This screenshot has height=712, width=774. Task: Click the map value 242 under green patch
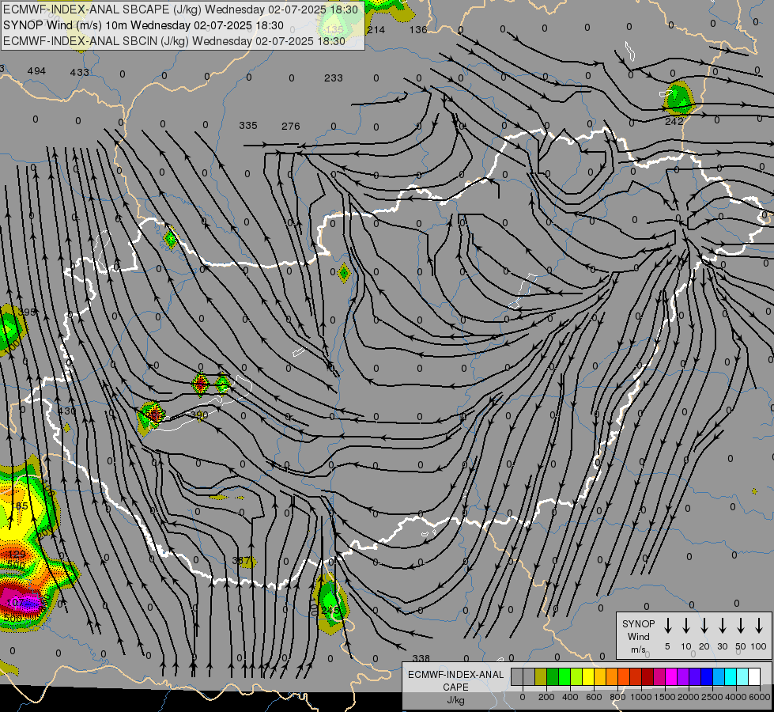click(674, 122)
